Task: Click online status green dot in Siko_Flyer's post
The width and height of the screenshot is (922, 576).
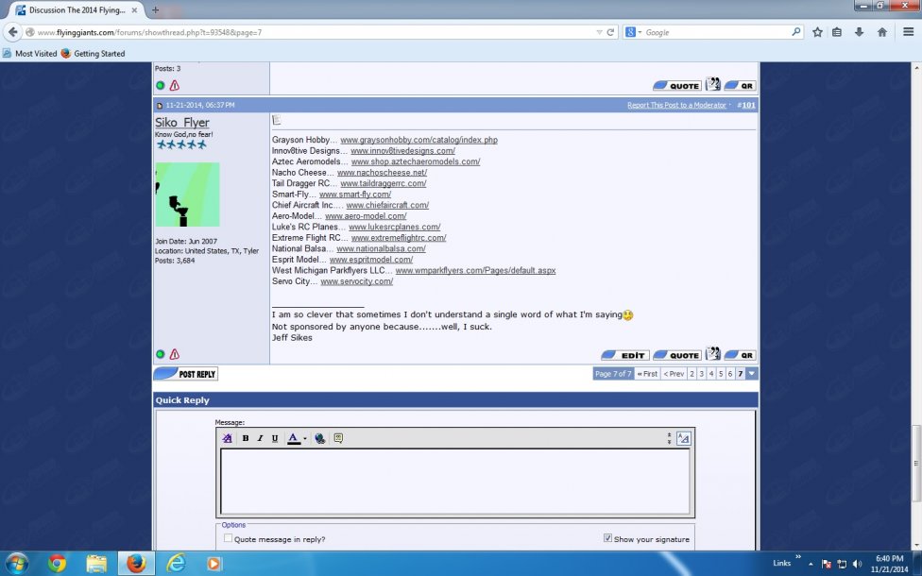Action: coord(160,354)
